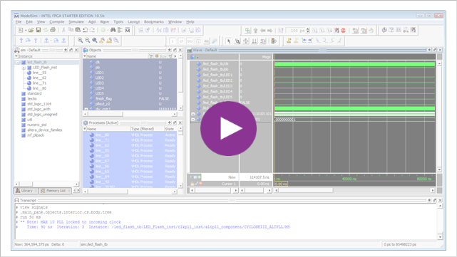Play the video with the purple button
This screenshot has height=257, width=457.
228,128
